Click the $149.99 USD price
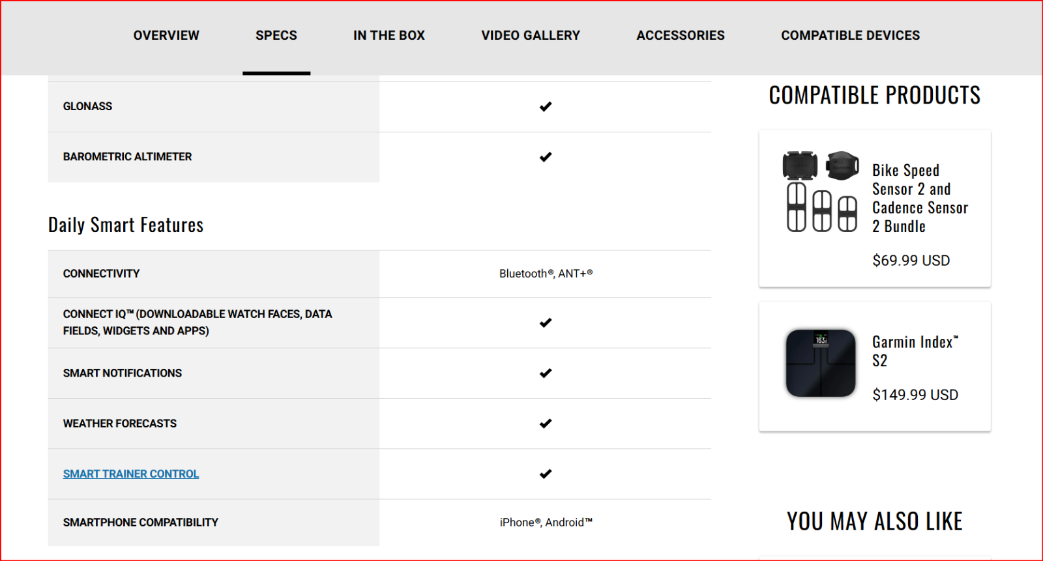This screenshot has width=1043, height=561. tap(915, 395)
